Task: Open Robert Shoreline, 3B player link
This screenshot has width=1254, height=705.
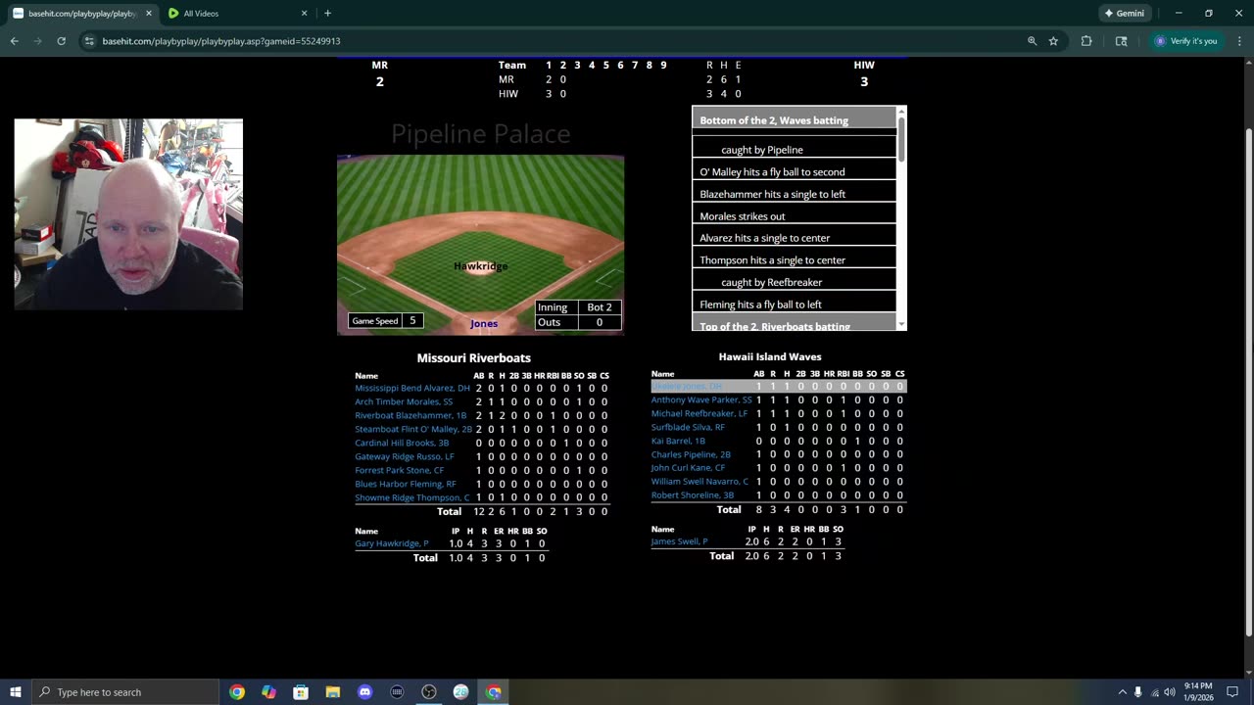Action: (x=693, y=495)
